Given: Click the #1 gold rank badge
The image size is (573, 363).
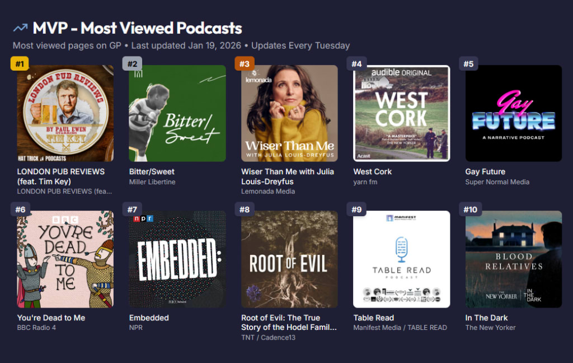Looking at the screenshot, I should coord(20,64).
